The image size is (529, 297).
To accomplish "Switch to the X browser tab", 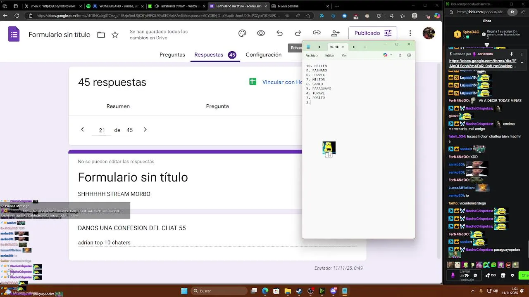I will (53, 6).
